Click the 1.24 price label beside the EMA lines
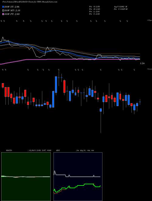The image size is (152, 201). point(142,63)
